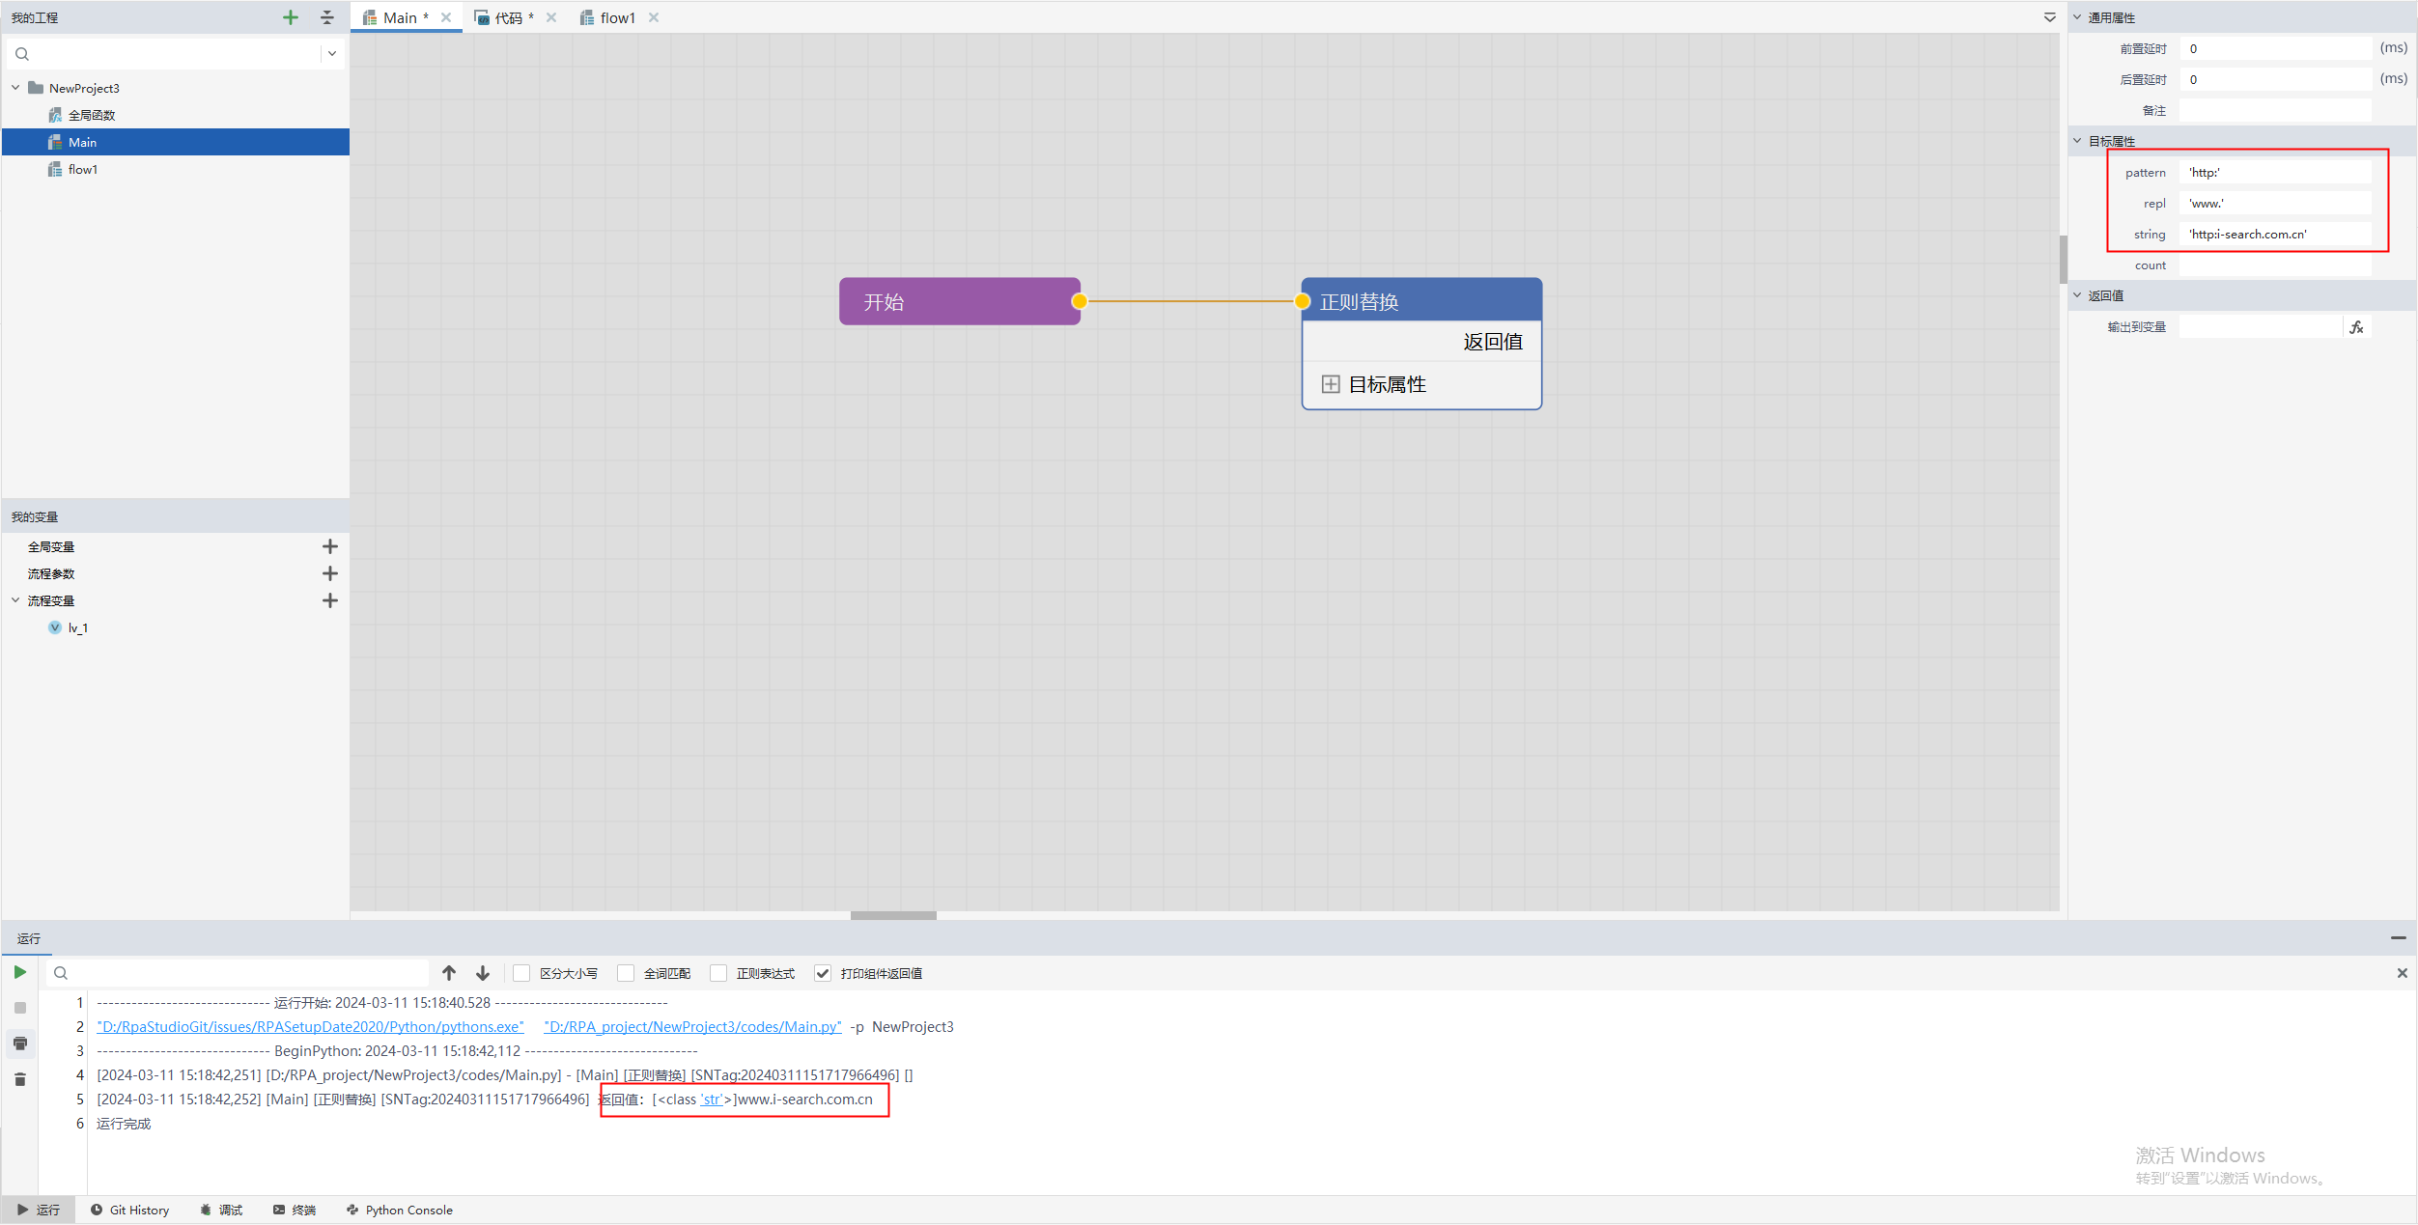Image resolution: width=2418 pixels, height=1225 pixels.
Task: Close the 代码 tab
Action: pos(551,17)
